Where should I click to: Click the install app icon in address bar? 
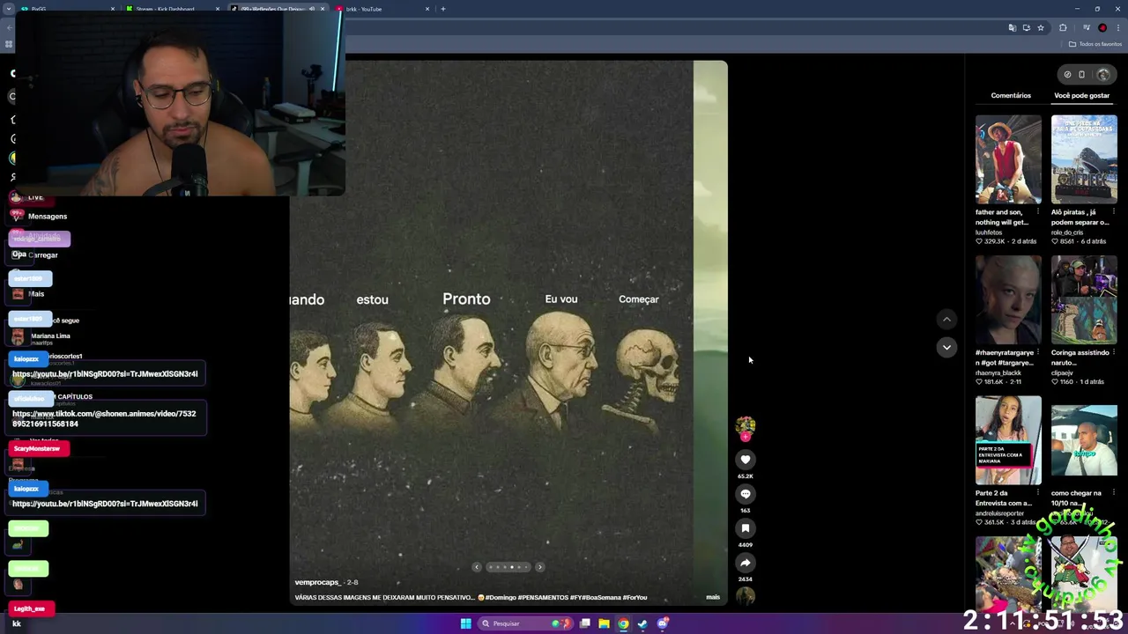(1027, 28)
